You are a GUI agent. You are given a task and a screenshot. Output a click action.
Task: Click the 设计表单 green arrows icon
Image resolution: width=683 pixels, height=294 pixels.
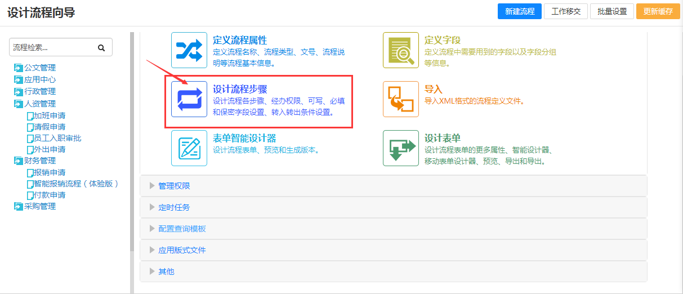pyautogui.click(x=400, y=148)
